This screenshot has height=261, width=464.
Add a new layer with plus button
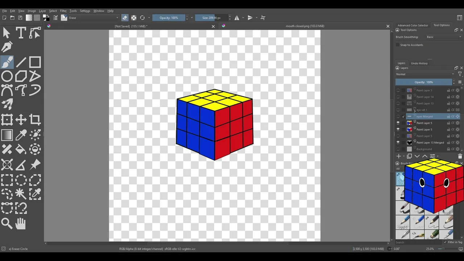pyautogui.click(x=398, y=156)
